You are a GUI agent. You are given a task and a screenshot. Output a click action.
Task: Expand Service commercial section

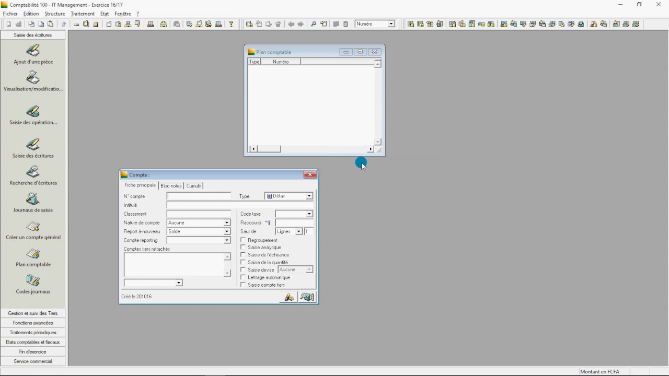(33, 361)
